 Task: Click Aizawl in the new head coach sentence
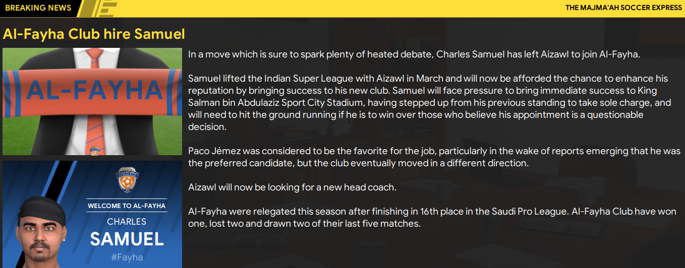tap(202, 187)
